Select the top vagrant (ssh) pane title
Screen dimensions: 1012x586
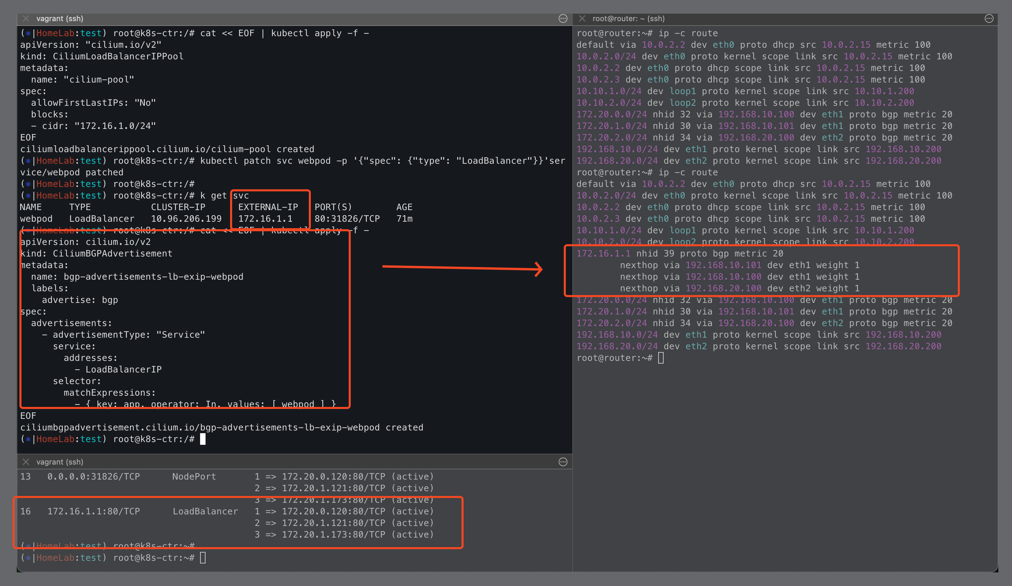click(x=60, y=18)
